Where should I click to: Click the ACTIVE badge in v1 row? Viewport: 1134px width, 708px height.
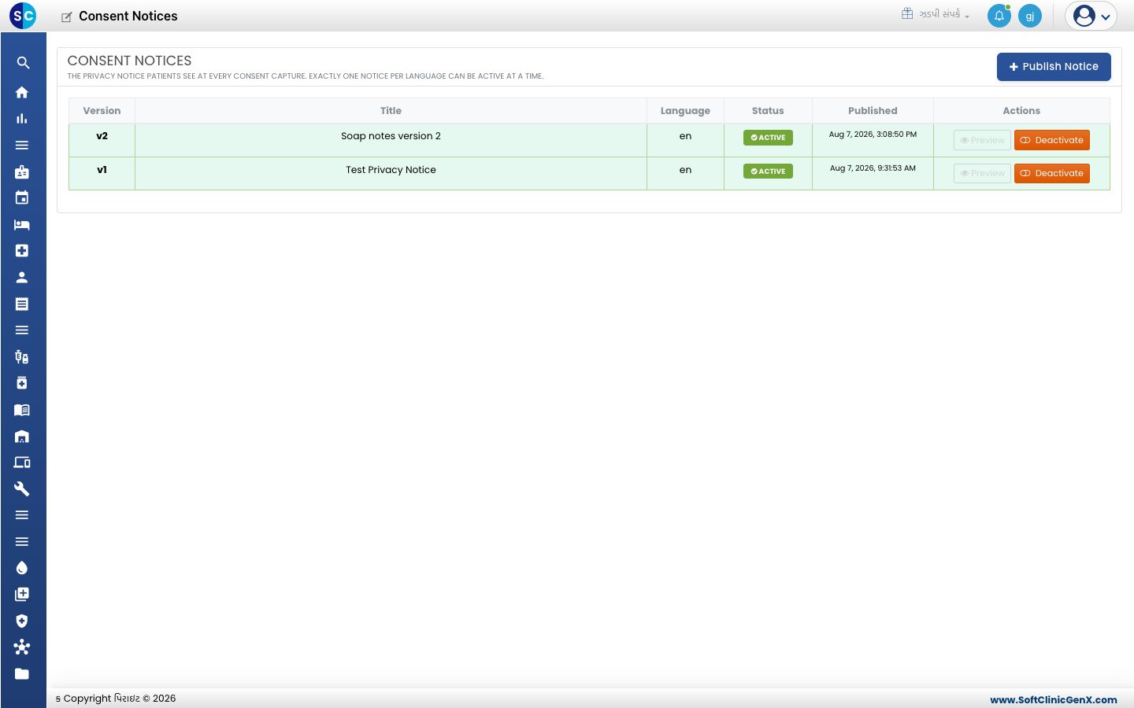click(768, 171)
